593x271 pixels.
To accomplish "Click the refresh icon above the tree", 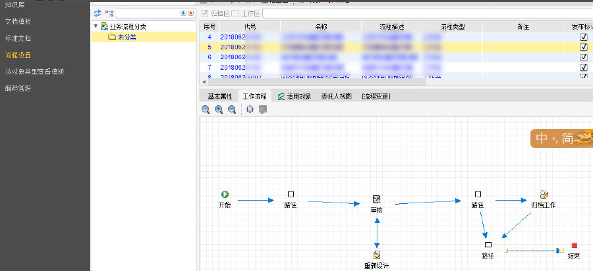I will (98, 12).
